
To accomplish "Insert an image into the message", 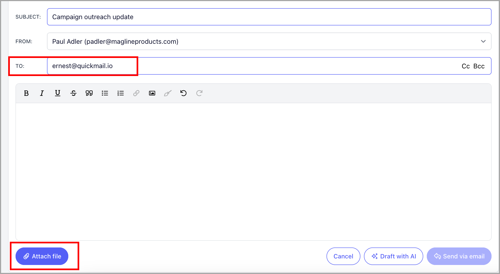I will tap(152, 93).
